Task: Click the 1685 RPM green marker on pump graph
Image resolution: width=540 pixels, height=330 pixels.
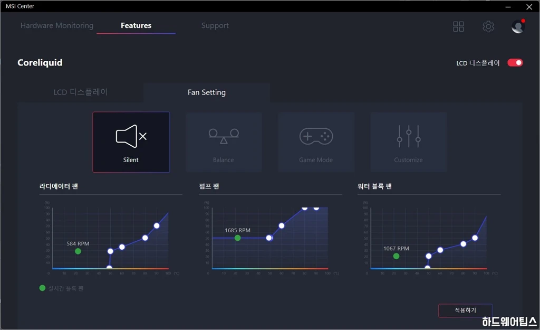Action: [238, 238]
